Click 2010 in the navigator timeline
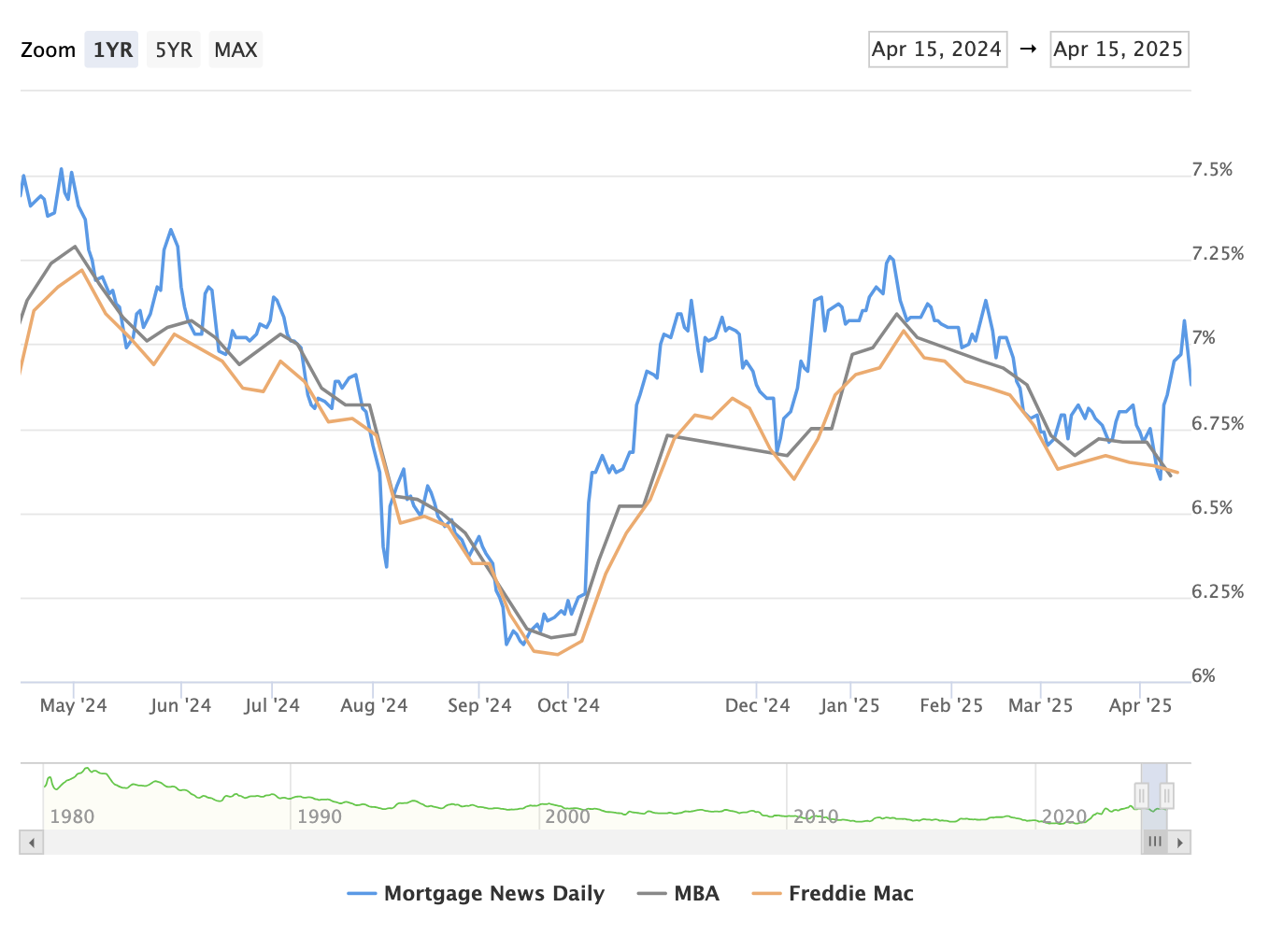This screenshot has height=936, width=1269. 816,816
